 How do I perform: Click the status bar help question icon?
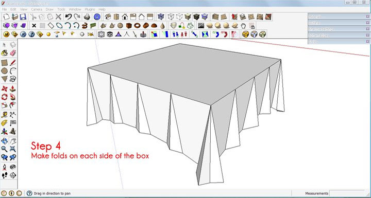pyautogui.click(x=29, y=193)
